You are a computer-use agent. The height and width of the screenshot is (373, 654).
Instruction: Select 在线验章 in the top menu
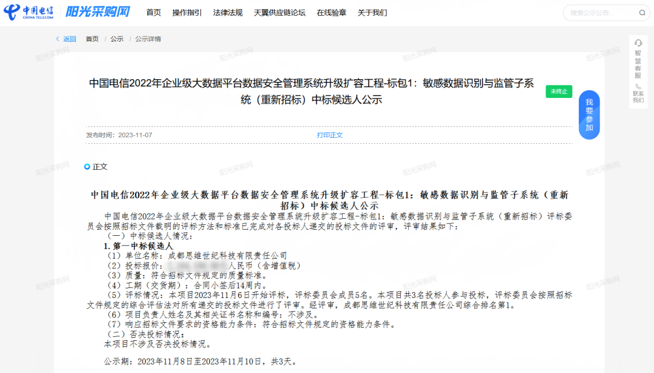[x=332, y=13]
